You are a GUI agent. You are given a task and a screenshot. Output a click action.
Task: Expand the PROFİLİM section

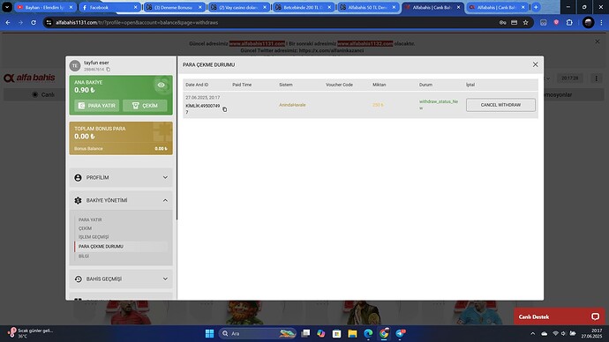[121, 177]
